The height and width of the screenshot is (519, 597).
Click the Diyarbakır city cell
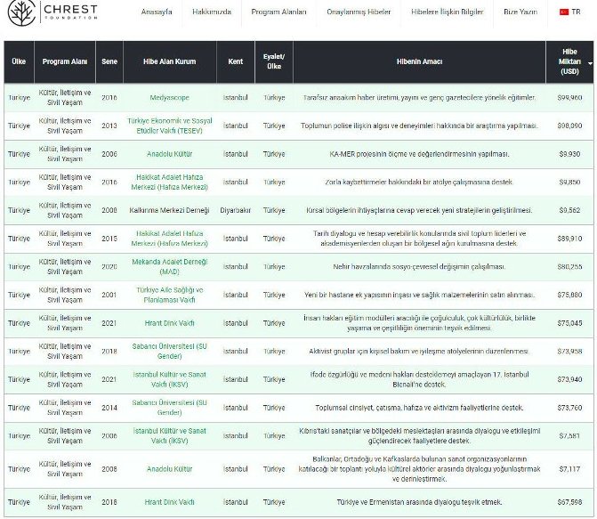tap(235, 210)
